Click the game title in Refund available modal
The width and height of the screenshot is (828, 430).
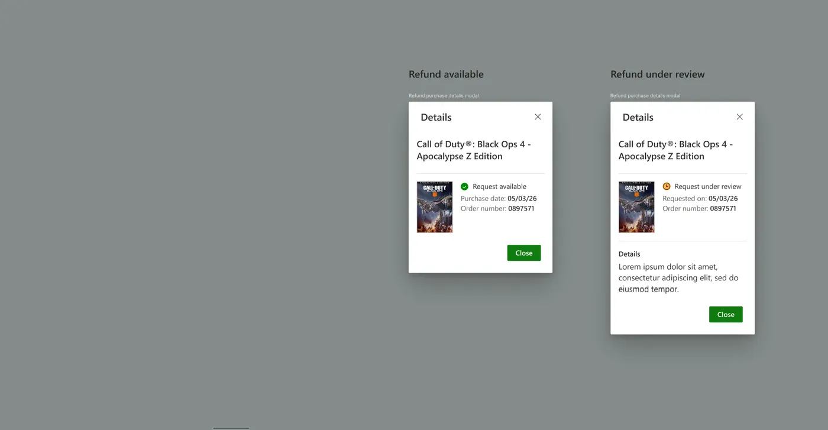point(474,150)
